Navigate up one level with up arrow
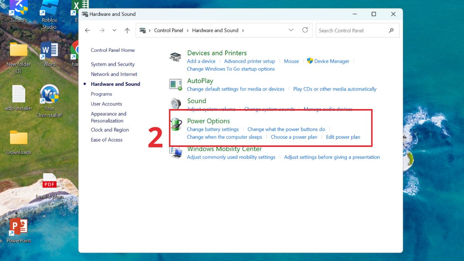 coord(127,30)
